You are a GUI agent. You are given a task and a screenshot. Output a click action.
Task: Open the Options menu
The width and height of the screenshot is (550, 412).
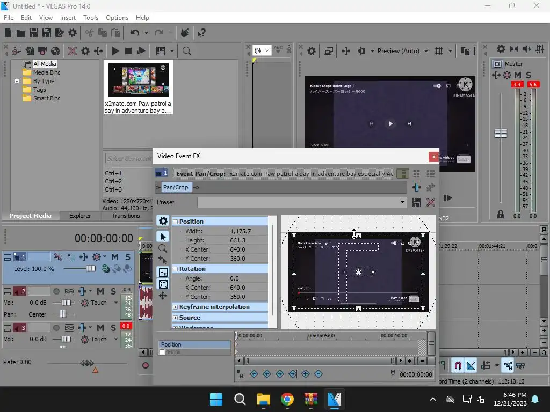pos(117,18)
